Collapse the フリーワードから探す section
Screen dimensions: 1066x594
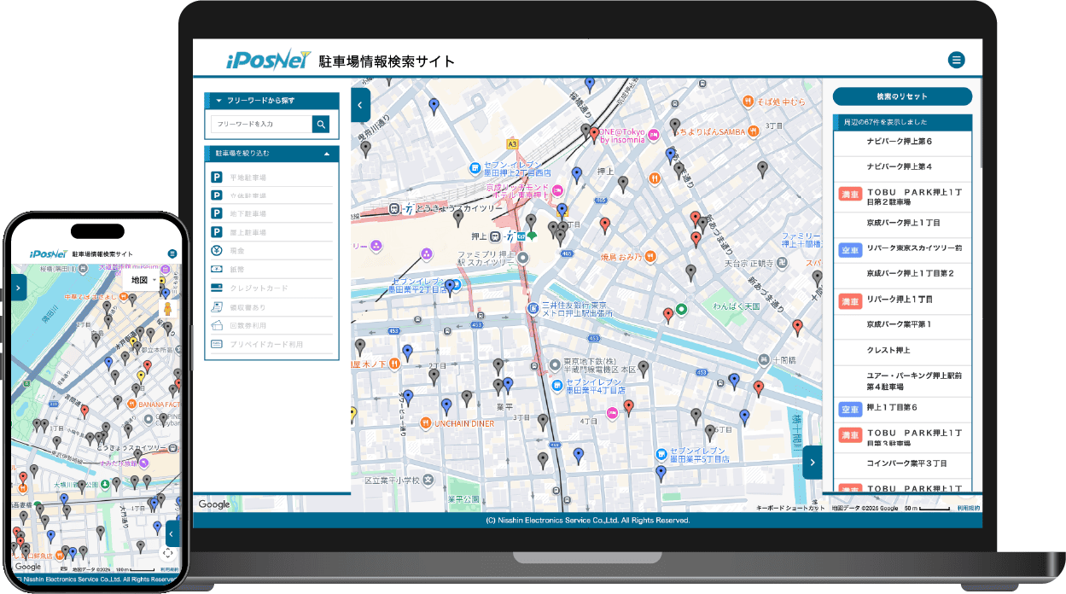pyautogui.click(x=271, y=101)
